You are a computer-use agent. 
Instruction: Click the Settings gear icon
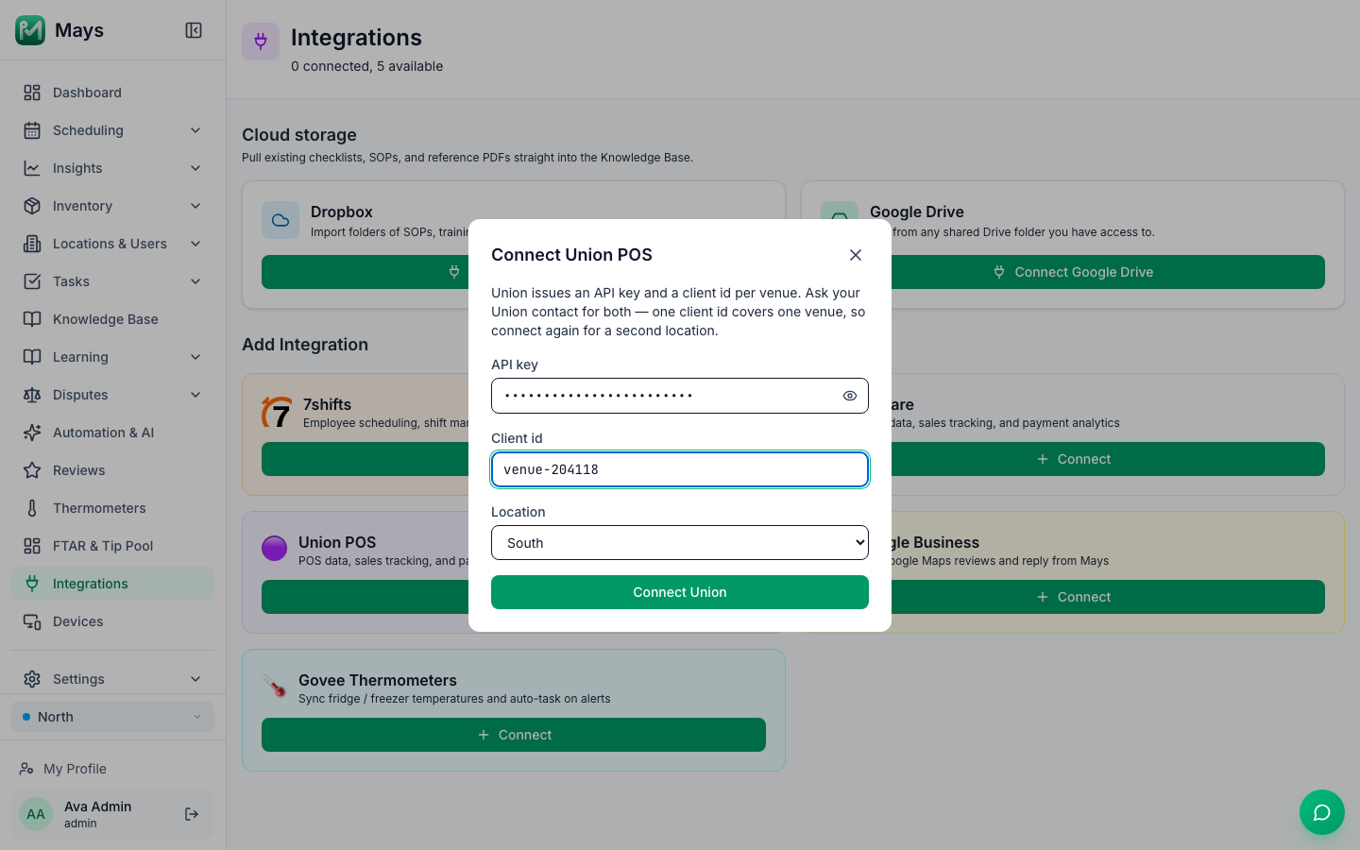click(32, 679)
